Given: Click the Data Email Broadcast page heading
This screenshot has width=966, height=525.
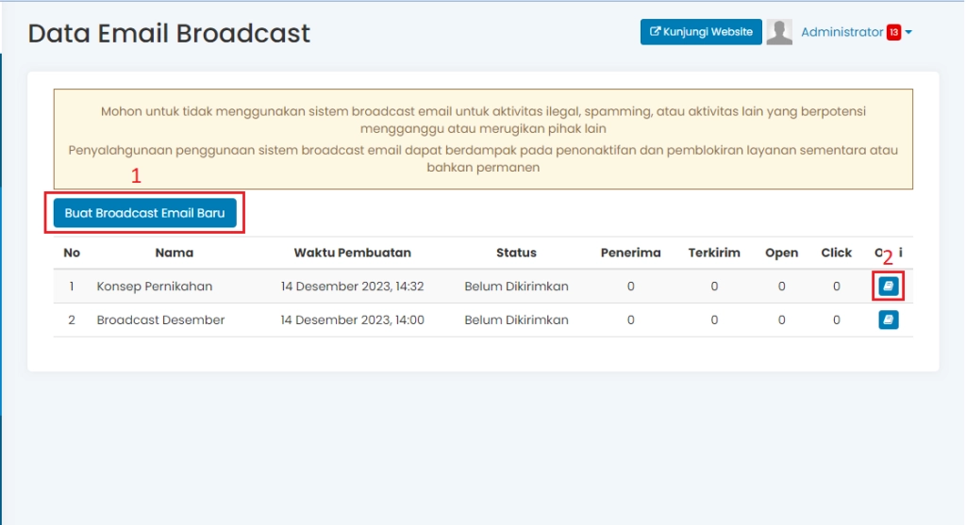Looking at the screenshot, I should click(169, 33).
